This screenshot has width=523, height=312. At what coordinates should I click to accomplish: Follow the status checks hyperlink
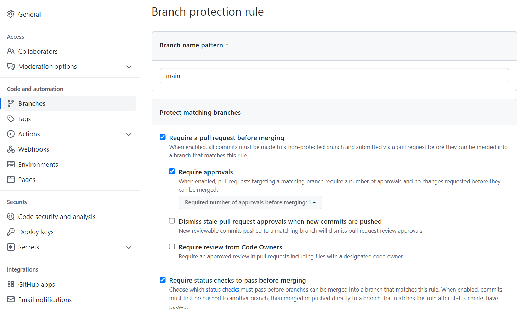click(222, 290)
